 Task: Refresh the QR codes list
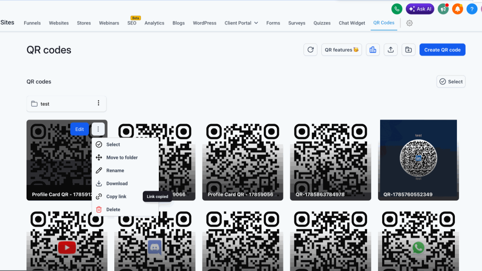[310, 50]
